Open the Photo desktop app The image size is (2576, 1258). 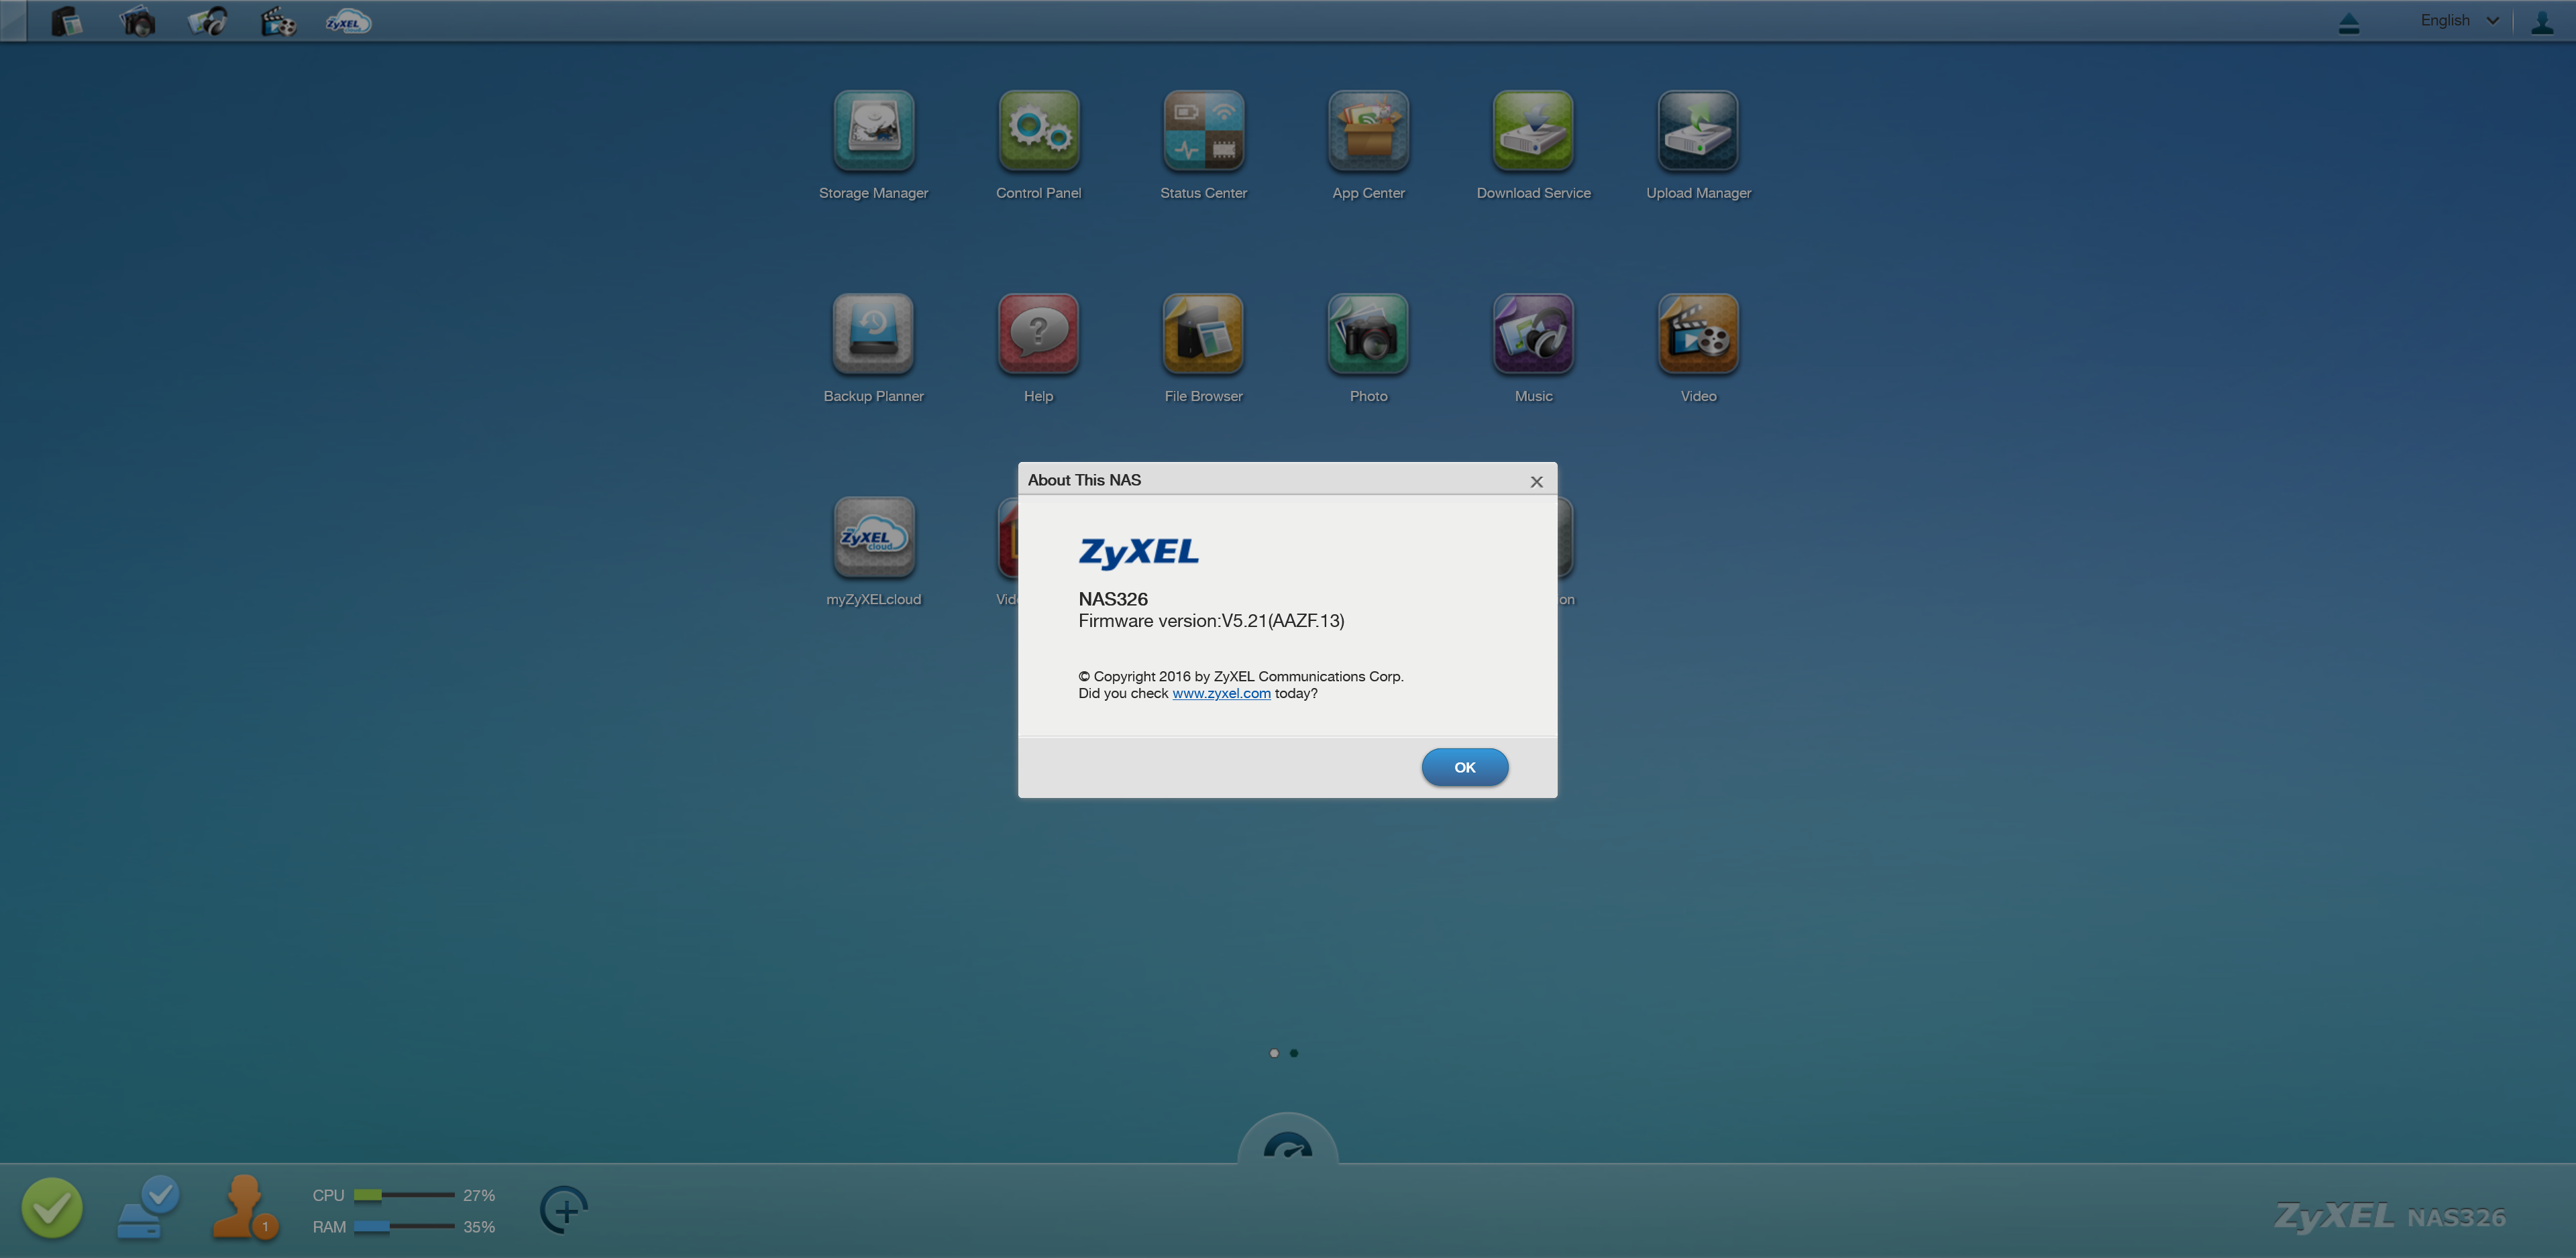point(1368,334)
